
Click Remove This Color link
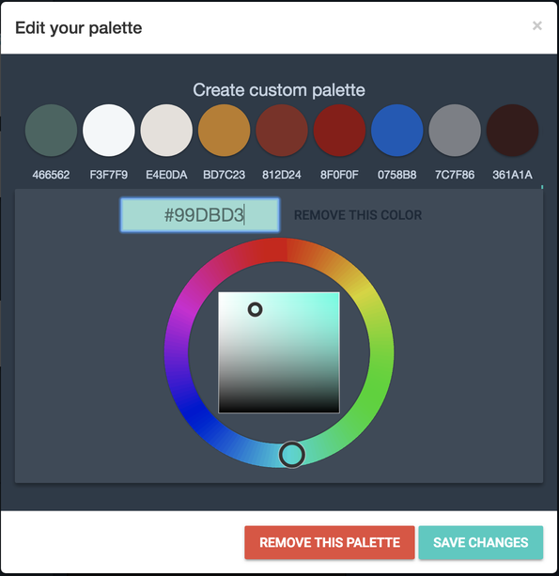coord(358,215)
